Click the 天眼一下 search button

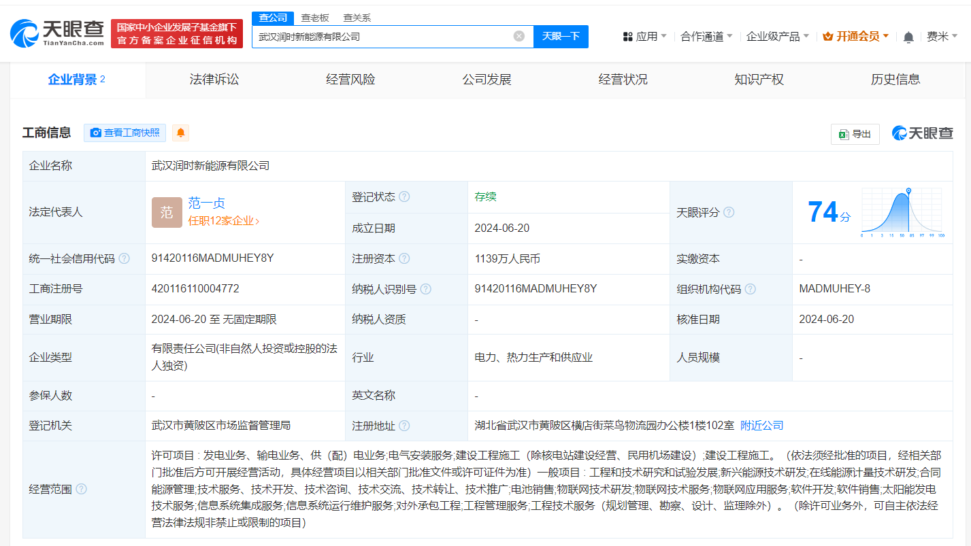tap(561, 37)
